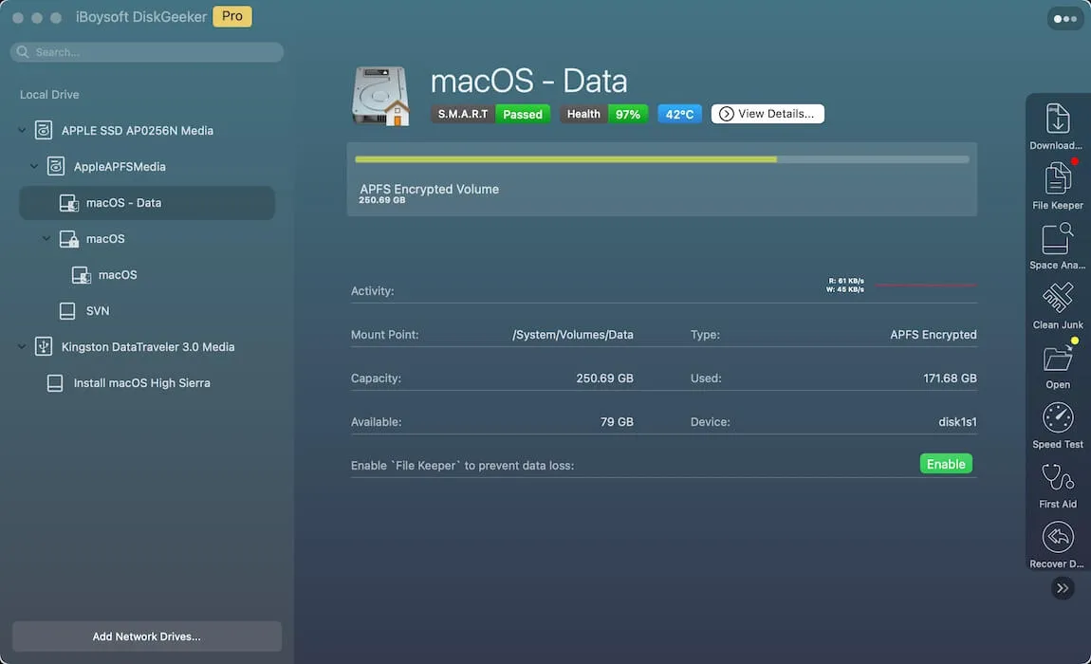Enable File Keeper with green Enable button
Screen dimensions: 1091x664
946,464
